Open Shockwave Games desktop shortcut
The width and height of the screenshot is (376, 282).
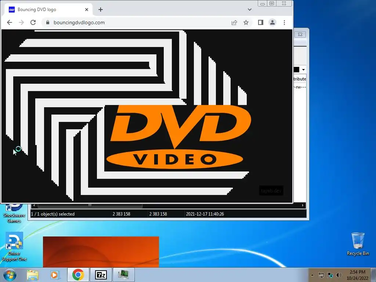pos(14,213)
